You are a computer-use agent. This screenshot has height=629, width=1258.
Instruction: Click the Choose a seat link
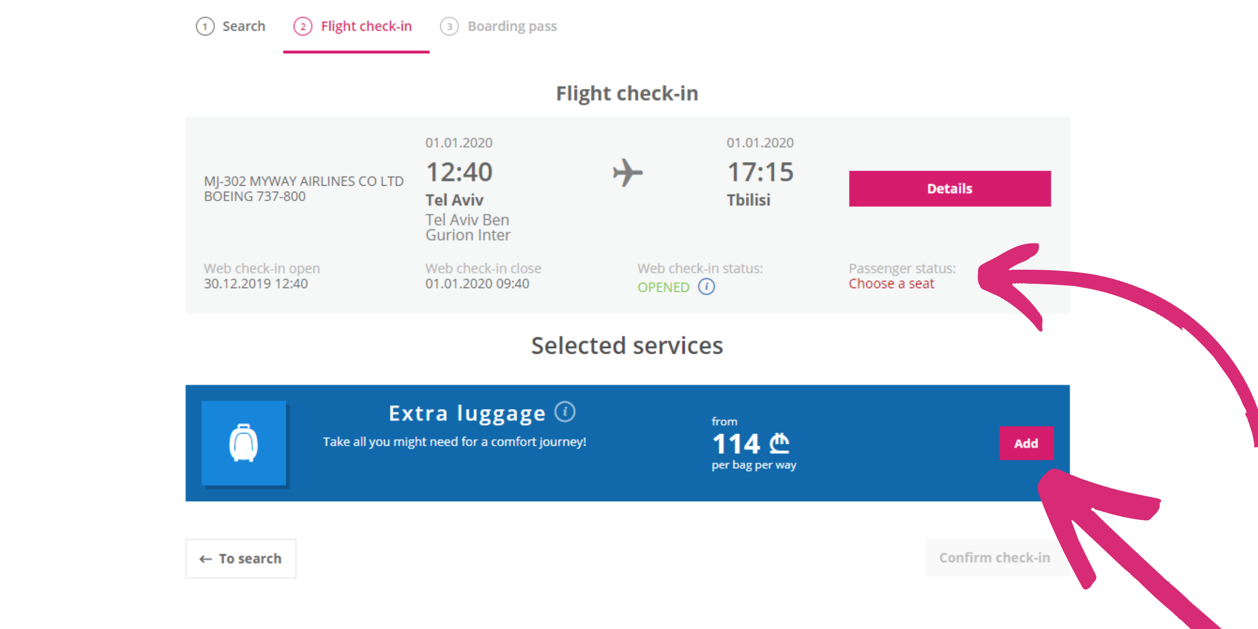(x=891, y=284)
